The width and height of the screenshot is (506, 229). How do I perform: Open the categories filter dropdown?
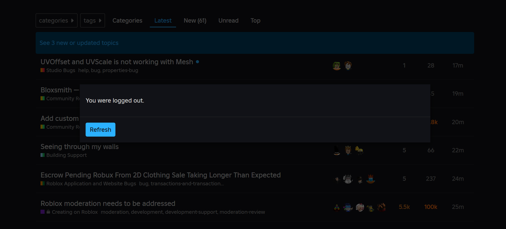point(57,20)
